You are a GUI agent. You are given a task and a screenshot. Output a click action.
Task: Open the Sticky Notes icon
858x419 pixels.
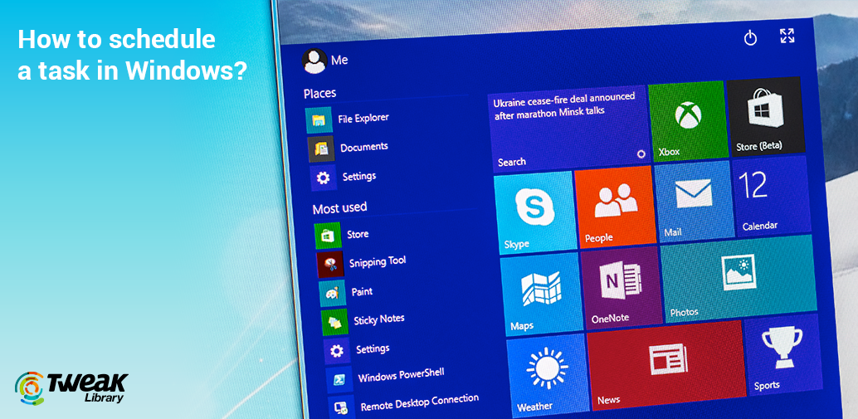334,322
